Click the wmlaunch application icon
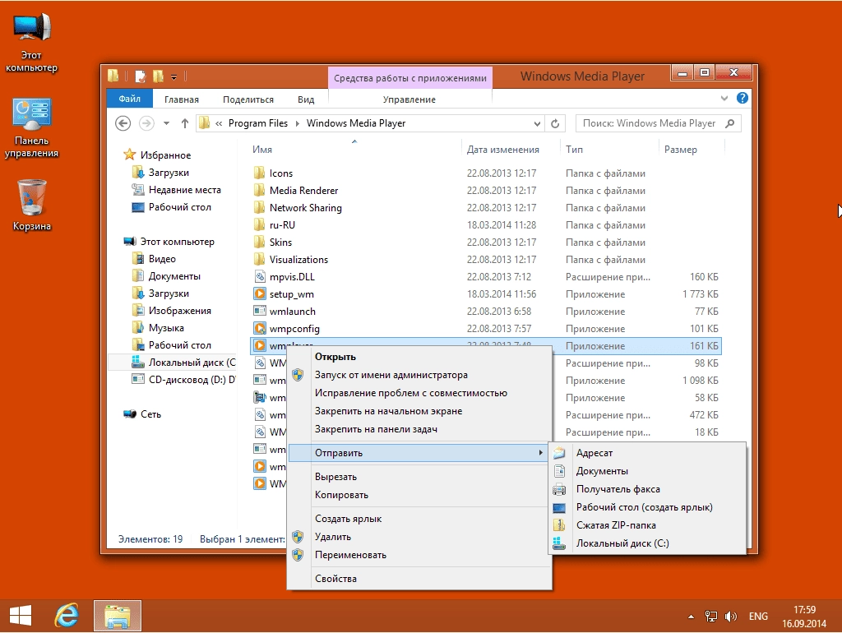This screenshot has height=633, width=842. [260, 312]
